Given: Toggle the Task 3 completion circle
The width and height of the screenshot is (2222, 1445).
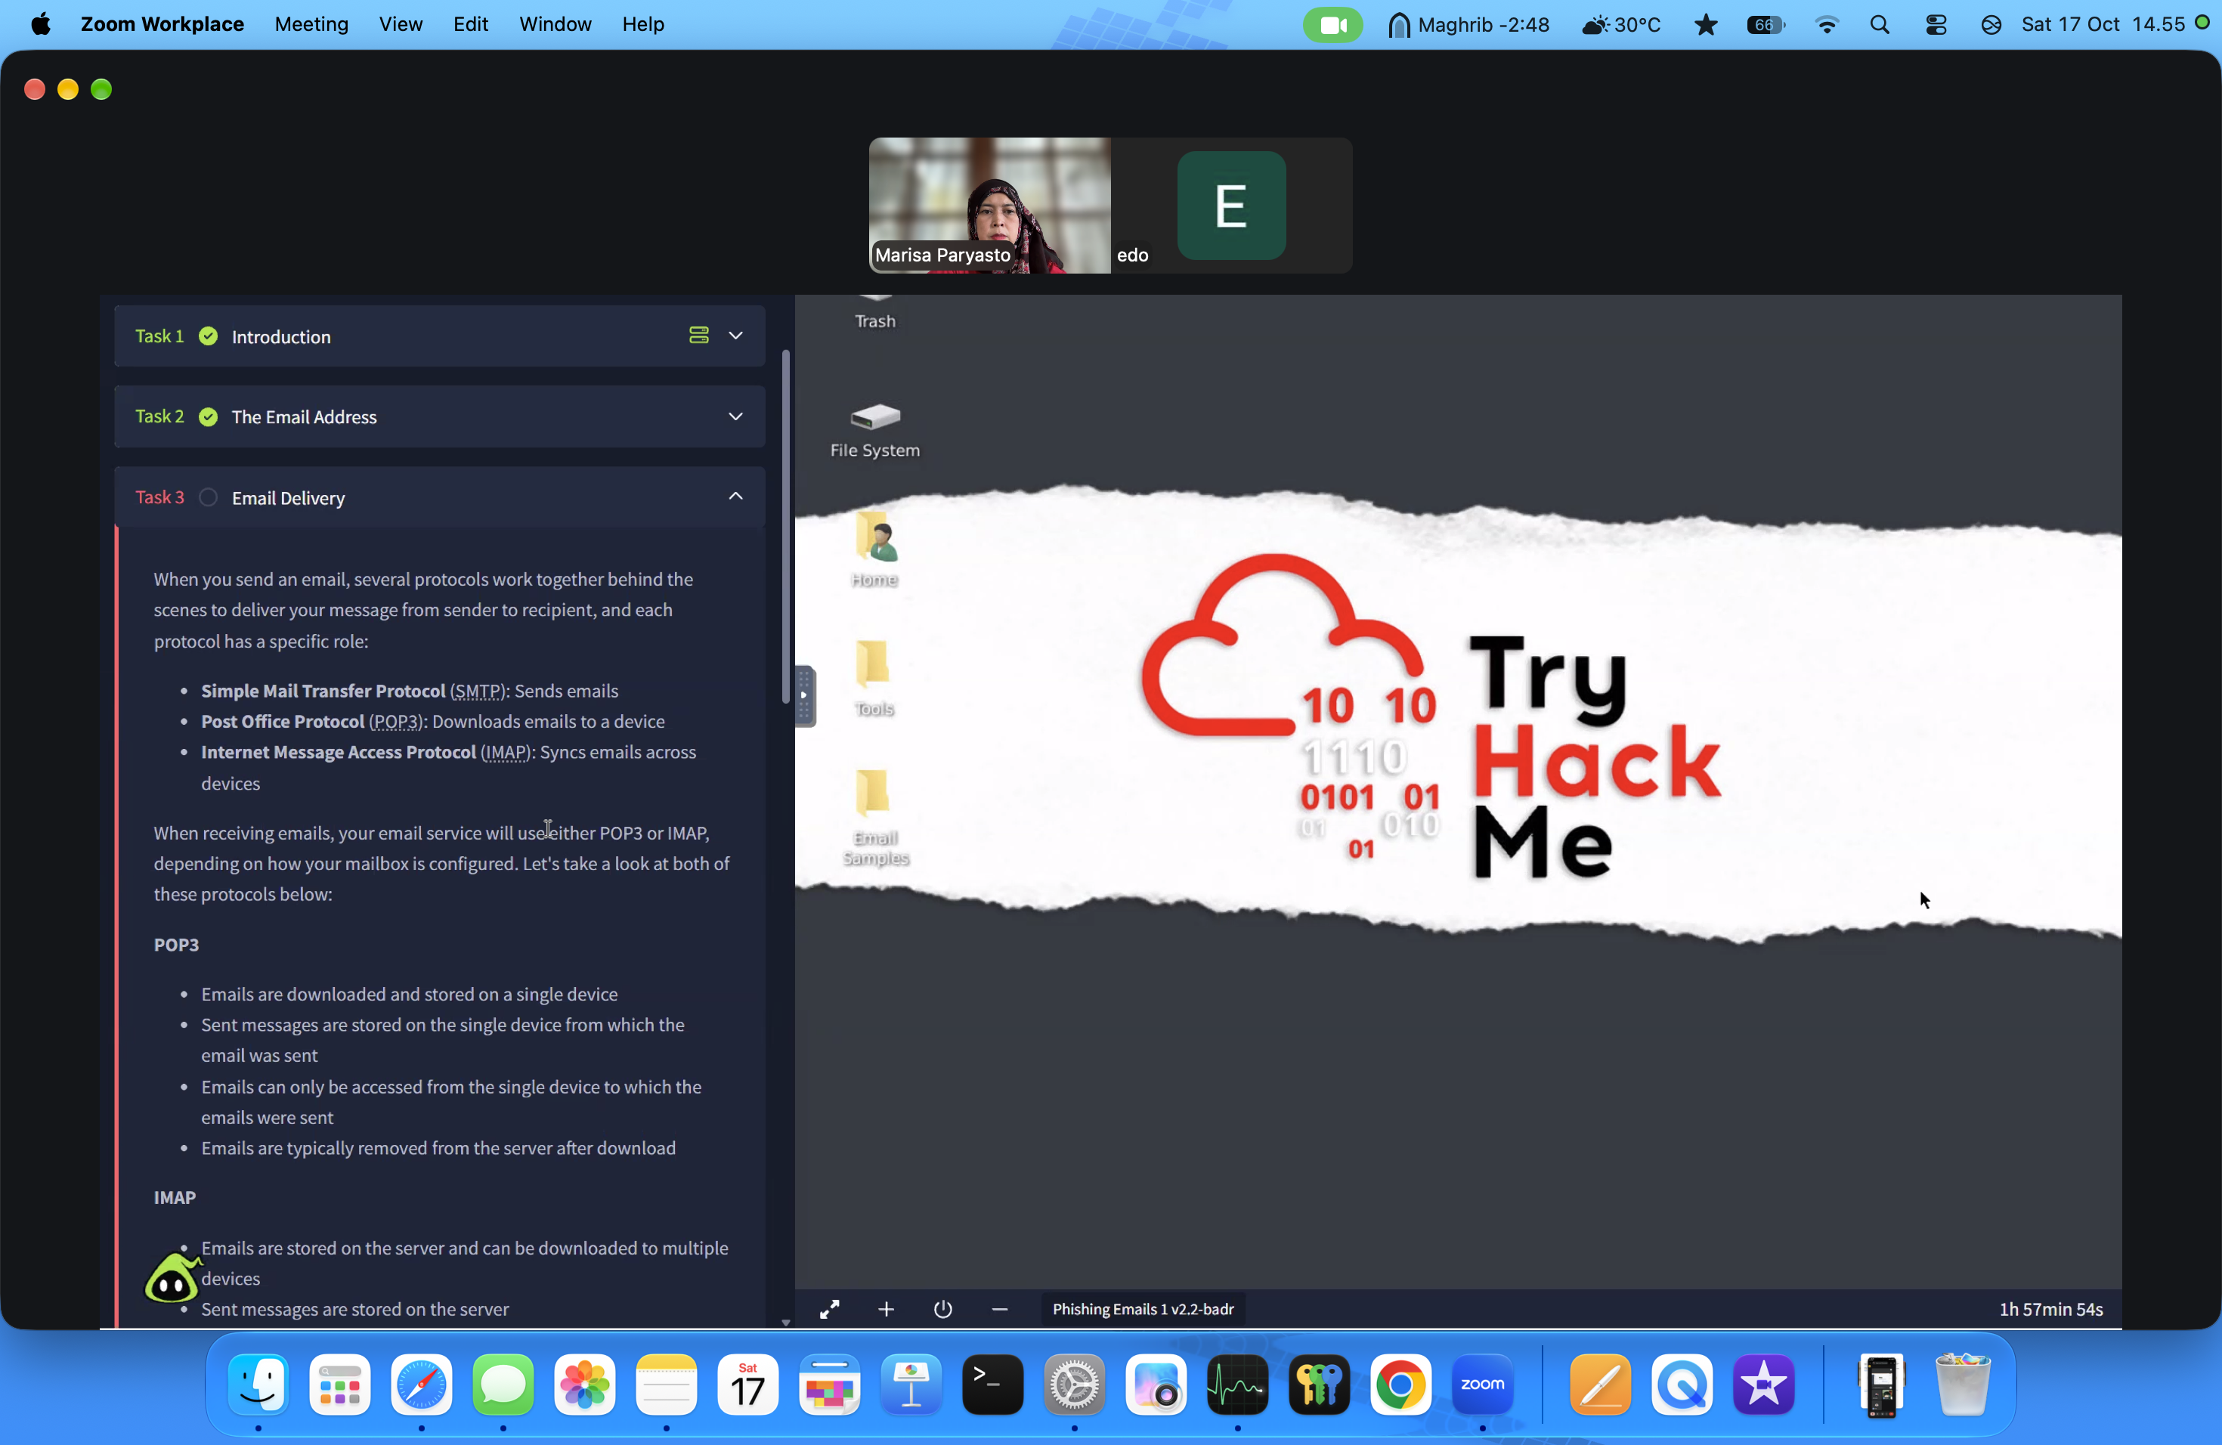Looking at the screenshot, I should (x=208, y=497).
